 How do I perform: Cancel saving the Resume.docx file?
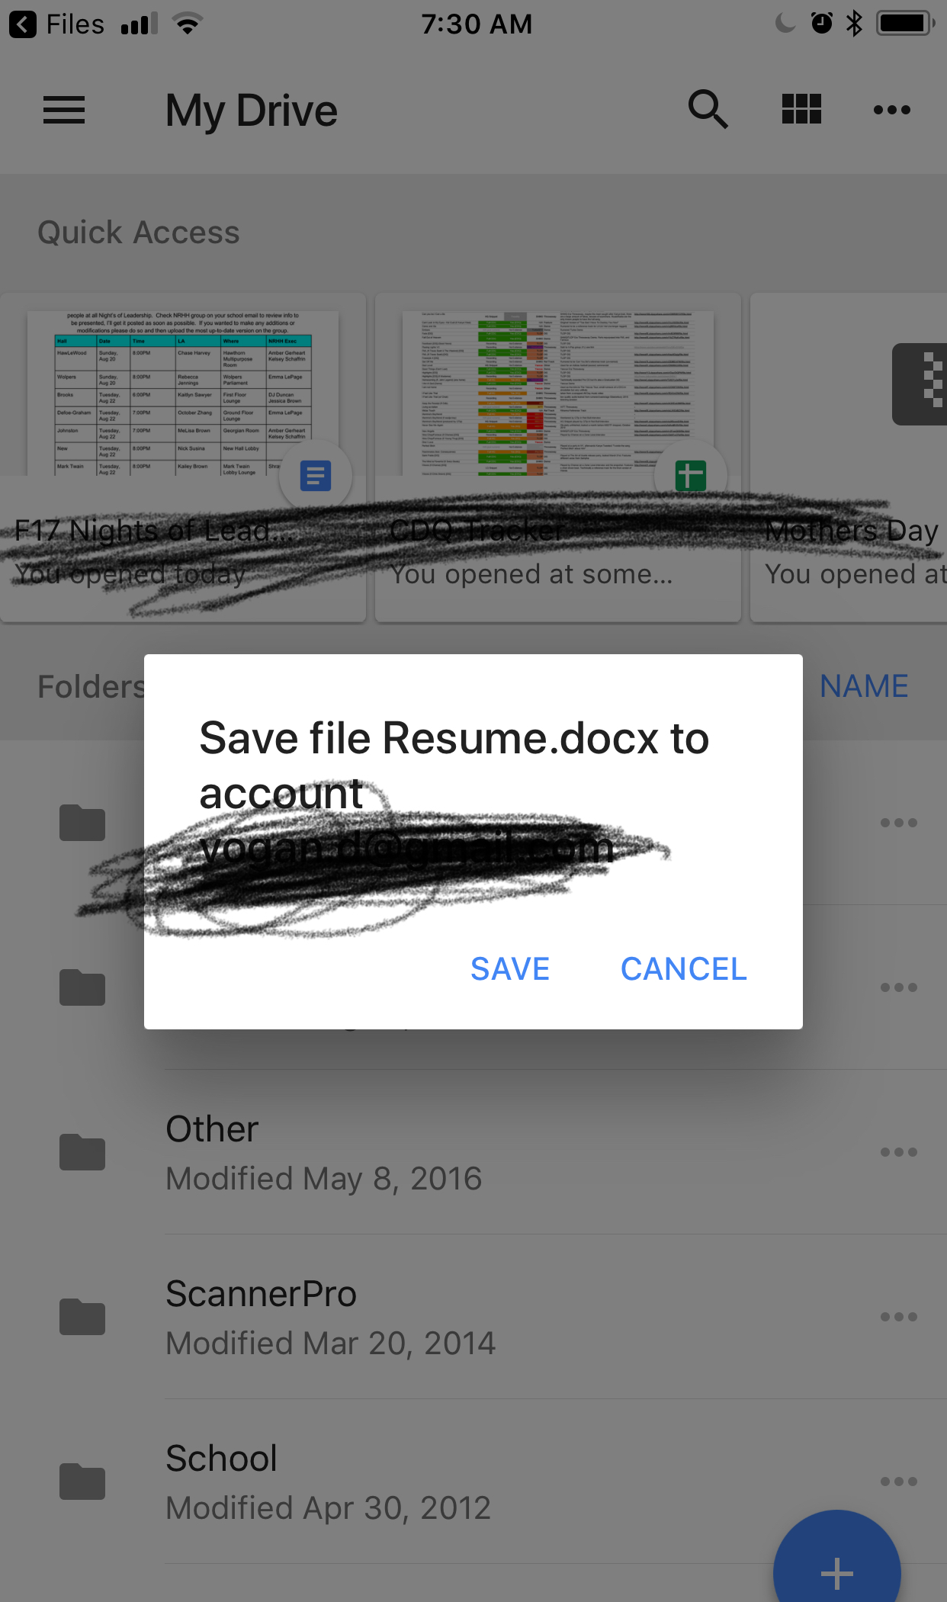click(684, 969)
